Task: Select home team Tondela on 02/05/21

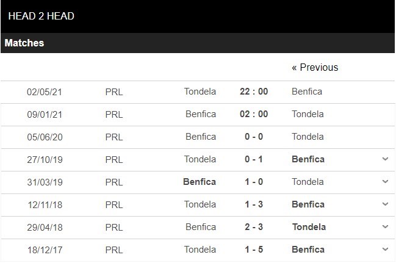Action: coord(200,92)
